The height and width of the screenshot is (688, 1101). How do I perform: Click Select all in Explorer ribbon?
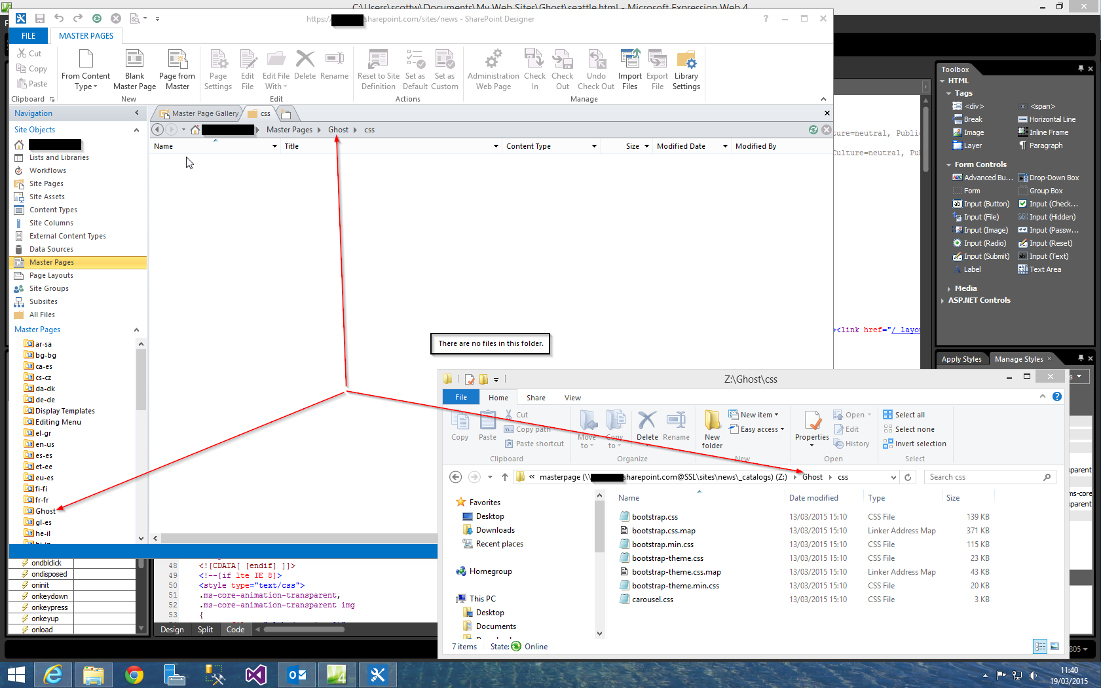click(x=904, y=415)
